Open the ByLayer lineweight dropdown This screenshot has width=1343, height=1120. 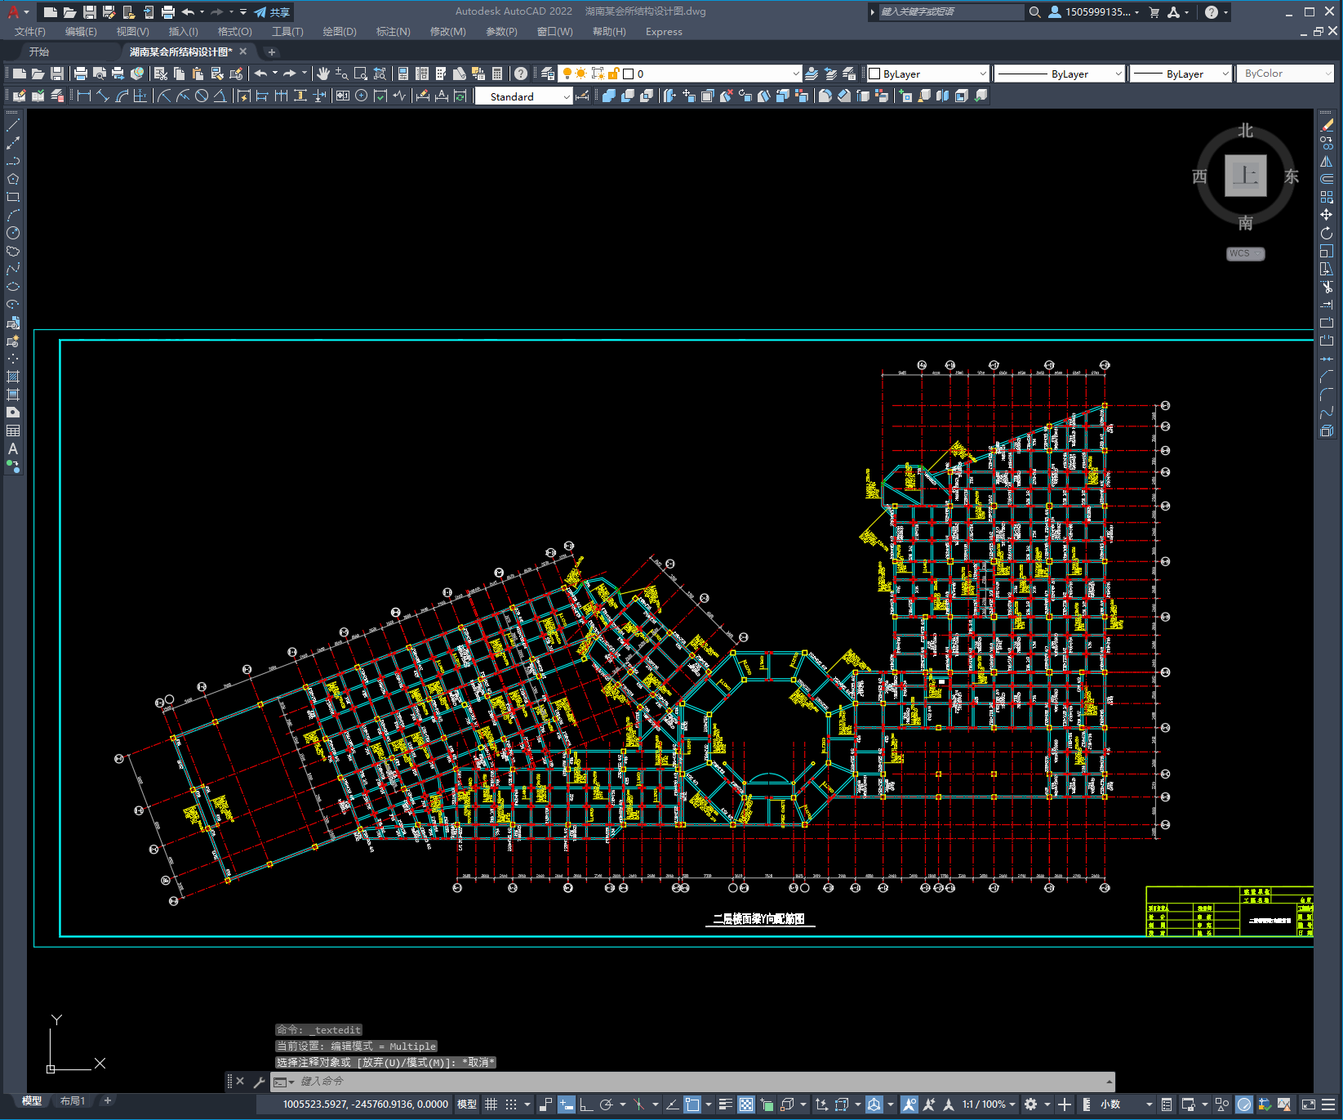pos(1181,74)
